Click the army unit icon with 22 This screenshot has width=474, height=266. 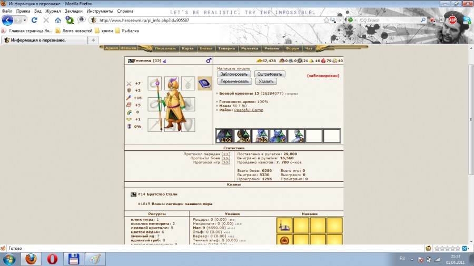260,136
